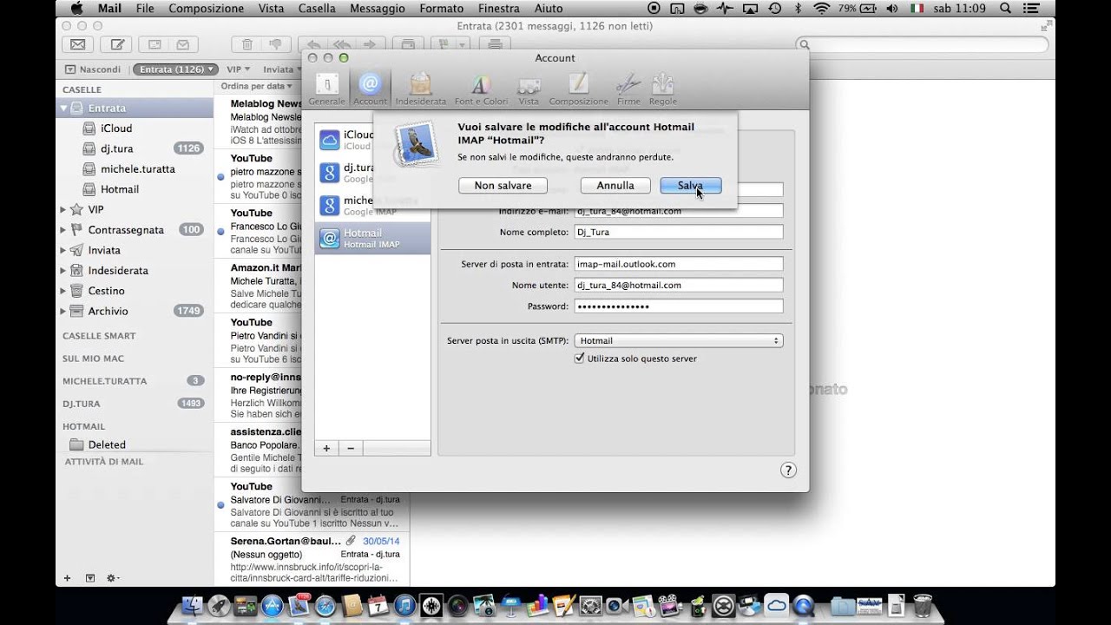This screenshot has width=1111, height=625.
Task: Open the Messaggio menu
Action: (378, 8)
